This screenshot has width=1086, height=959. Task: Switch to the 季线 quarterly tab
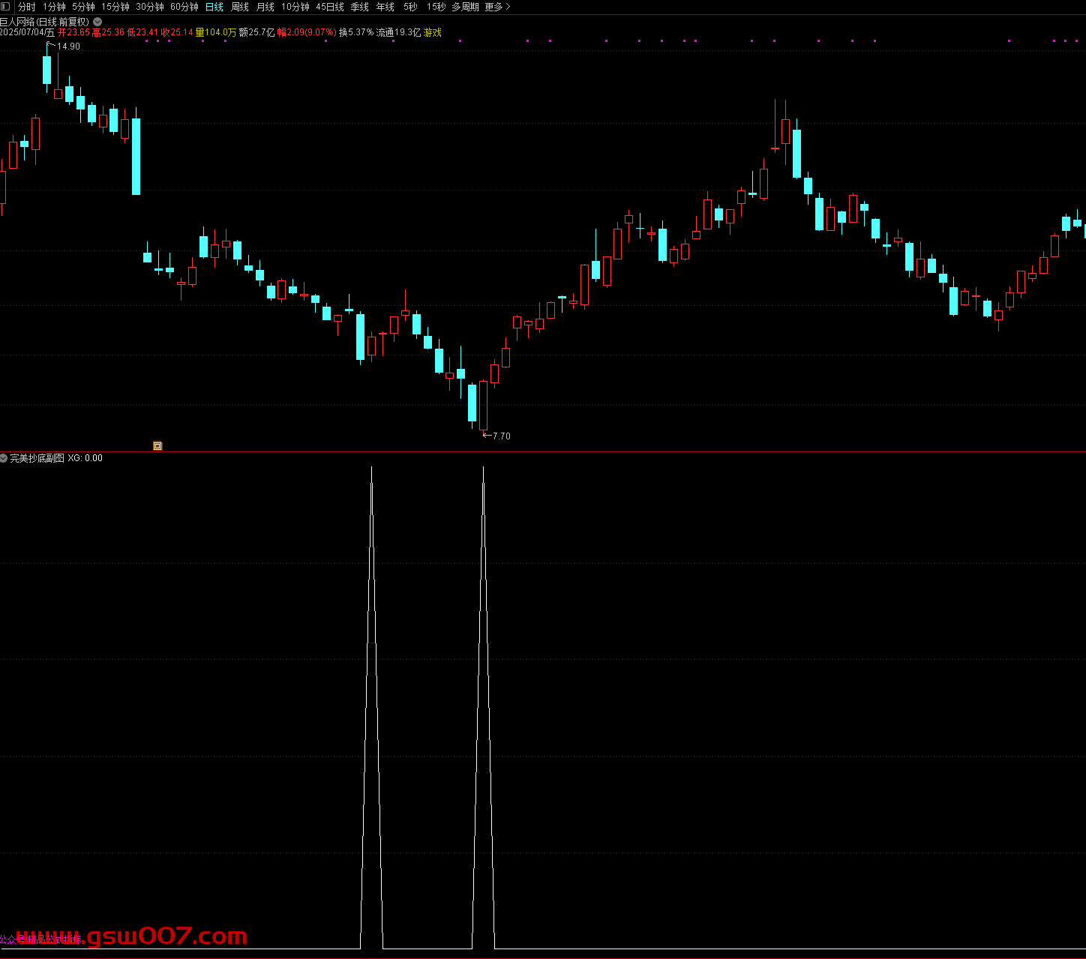360,7
